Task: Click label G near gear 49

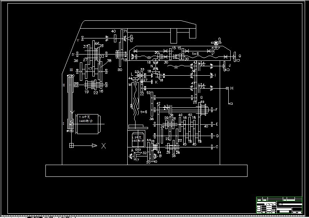Action: pos(201,98)
